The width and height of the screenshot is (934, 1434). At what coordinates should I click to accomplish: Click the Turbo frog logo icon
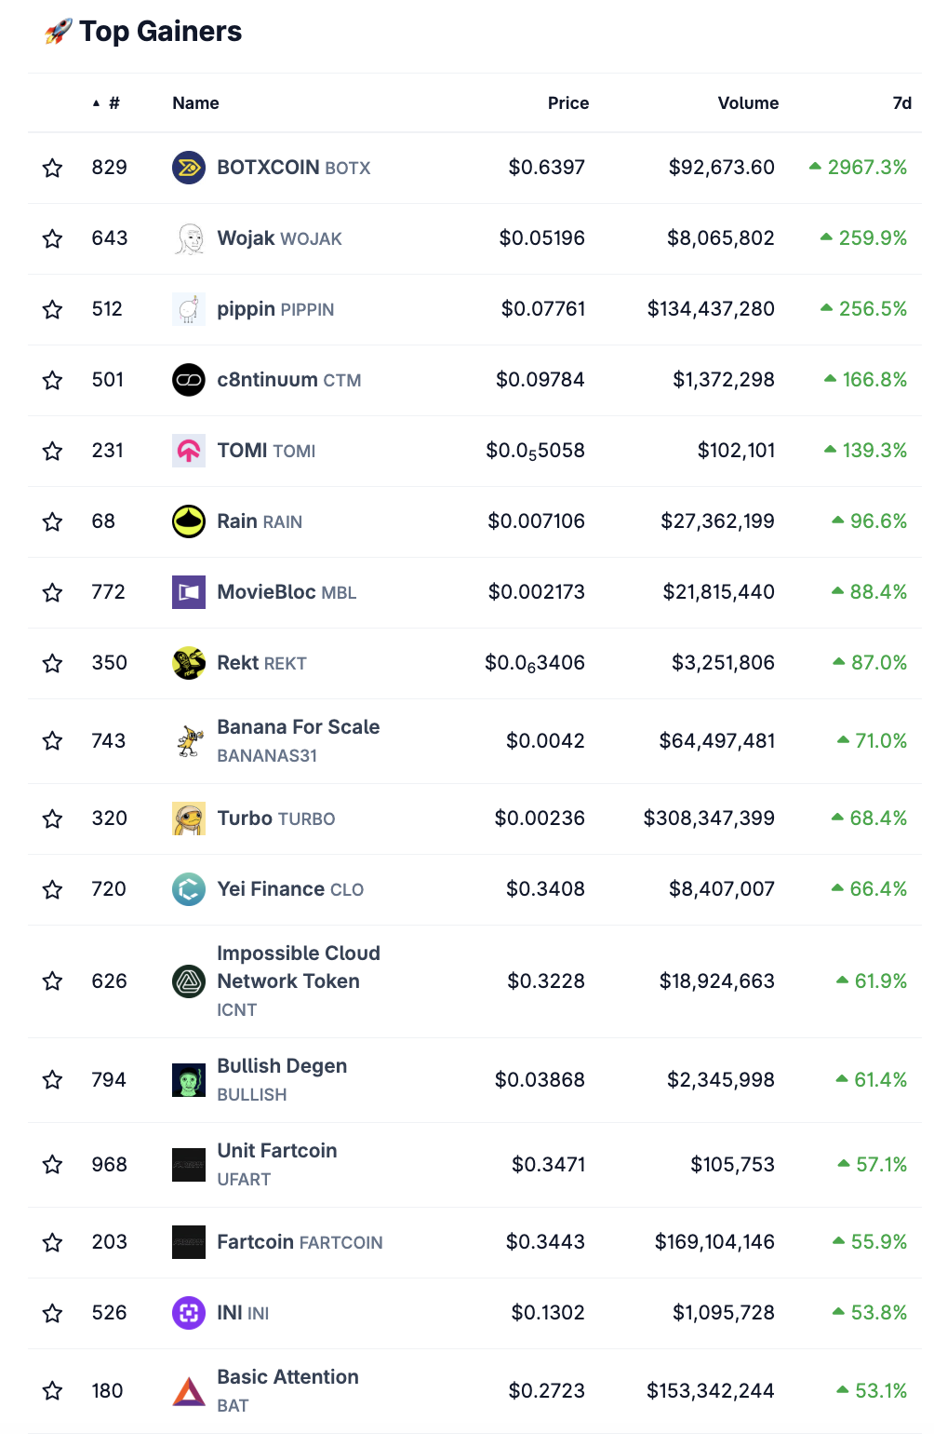click(189, 818)
